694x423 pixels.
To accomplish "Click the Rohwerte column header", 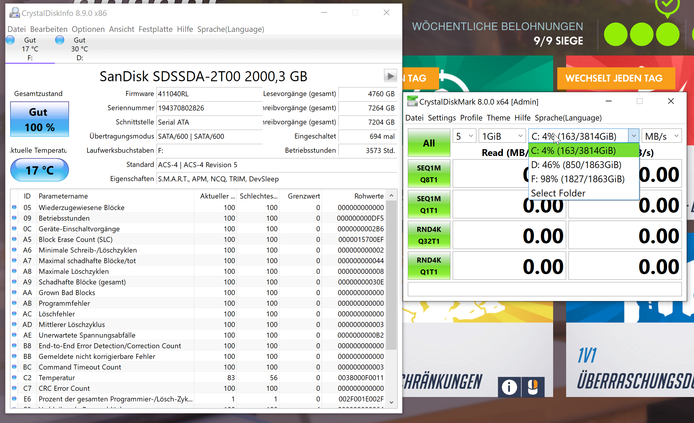I will [x=353, y=196].
